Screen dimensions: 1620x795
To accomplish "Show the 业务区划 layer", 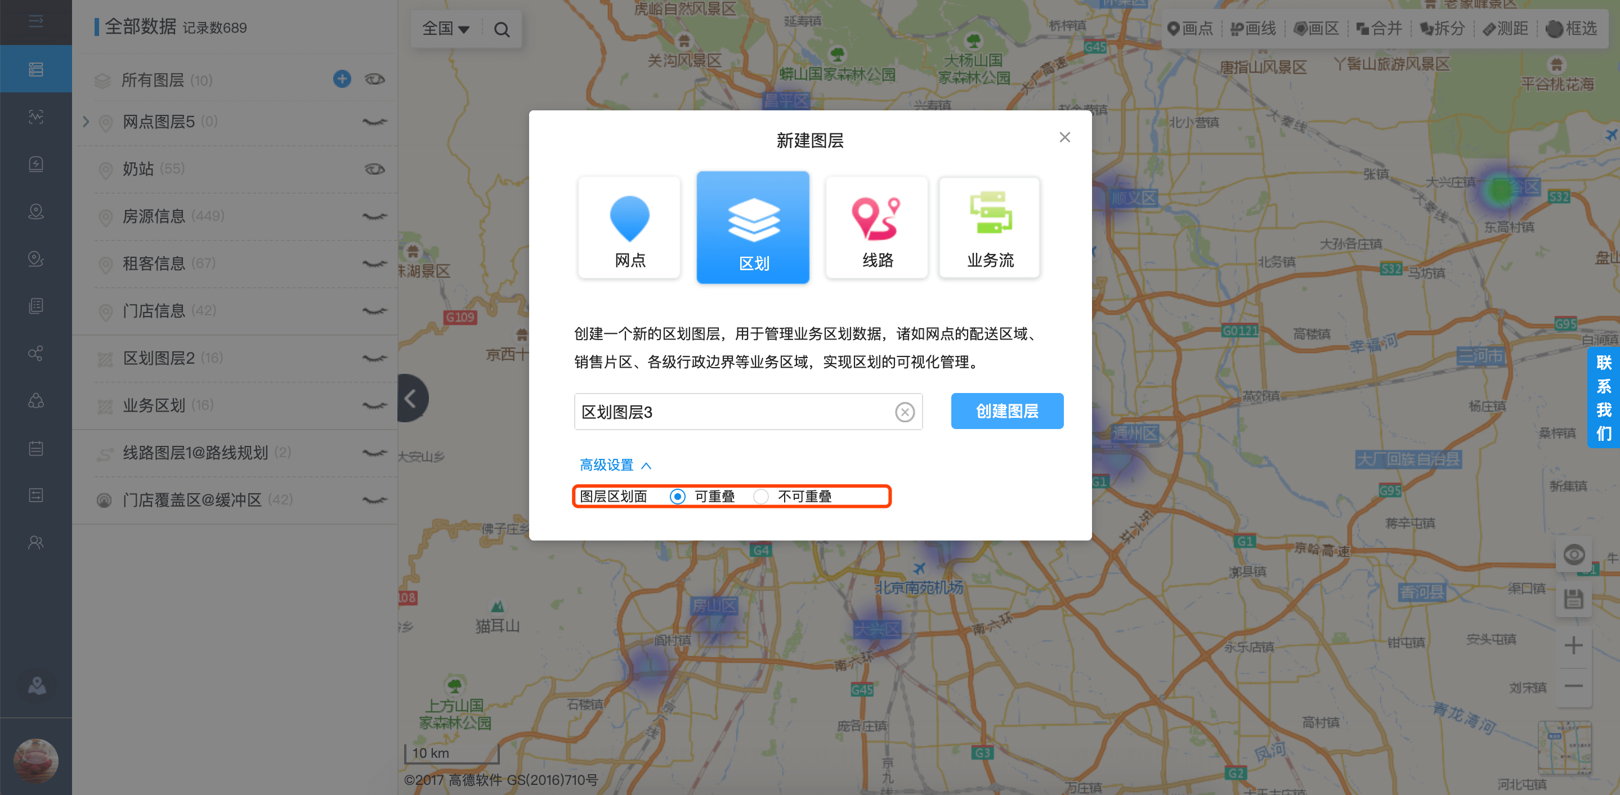I will click(375, 406).
